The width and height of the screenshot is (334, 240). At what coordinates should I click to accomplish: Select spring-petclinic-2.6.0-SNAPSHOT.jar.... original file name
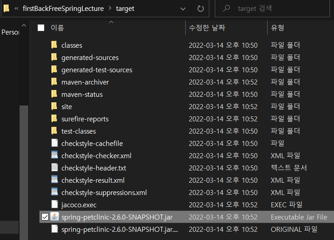[x=120, y=230]
